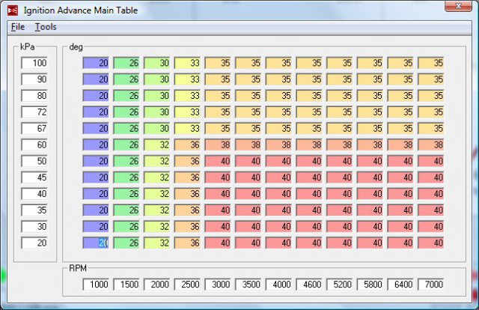
Task: Select the 1000 RPM bin field
Action: coord(96,285)
